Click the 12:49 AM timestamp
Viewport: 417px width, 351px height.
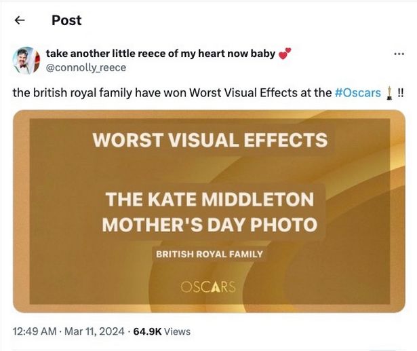click(x=33, y=331)
